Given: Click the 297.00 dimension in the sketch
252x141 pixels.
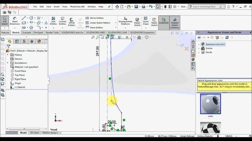Looking at the screenshot, I should click(98, 51).
